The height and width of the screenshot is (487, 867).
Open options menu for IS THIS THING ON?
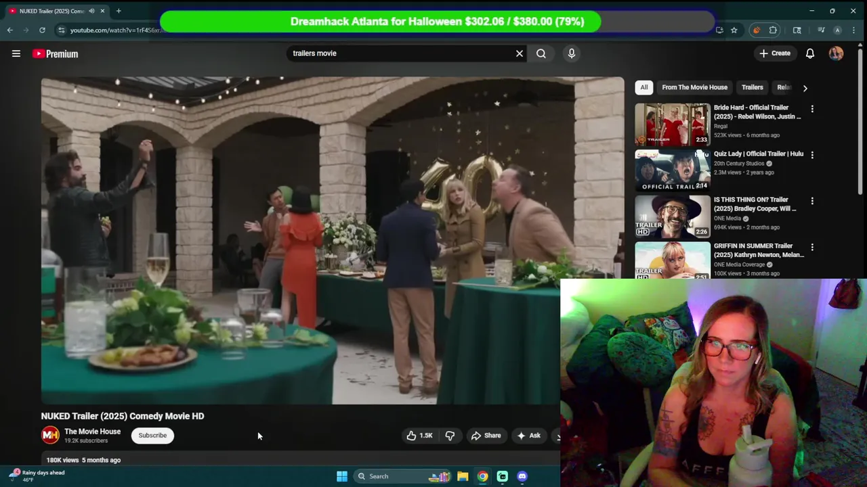click(812, 201)
